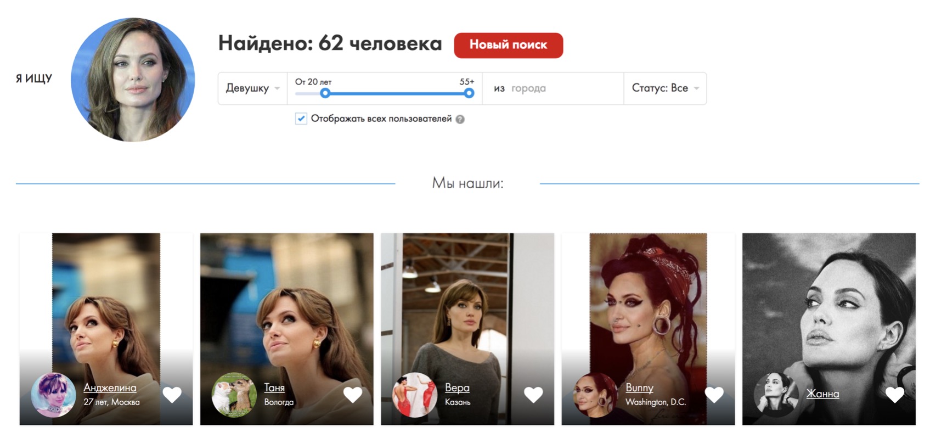Click the 'Вологда' city text
The height and width of the screenshot is (438, 930).
click(279, 402)
